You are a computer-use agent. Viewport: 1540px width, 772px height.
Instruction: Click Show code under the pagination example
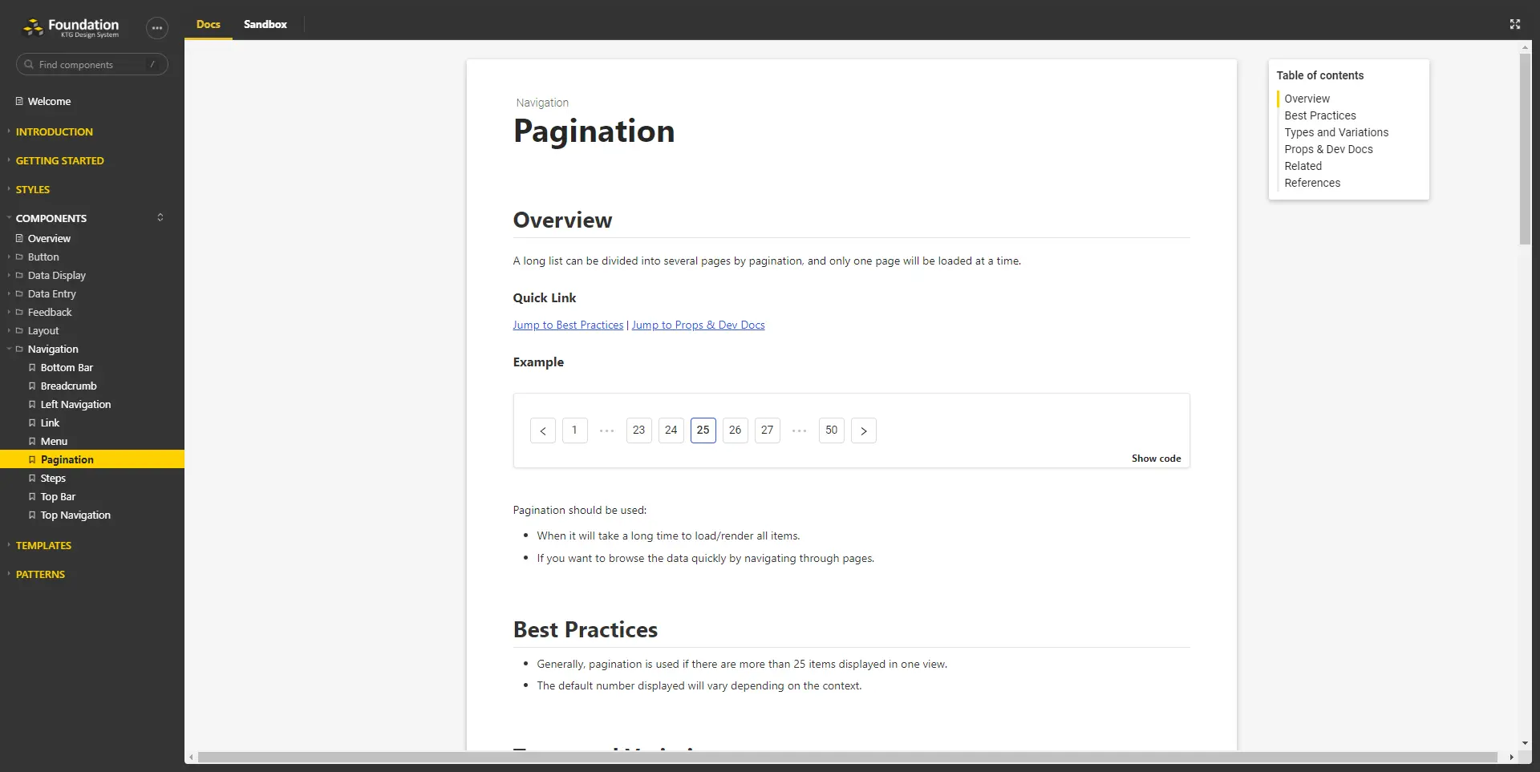coord(1156,458)
